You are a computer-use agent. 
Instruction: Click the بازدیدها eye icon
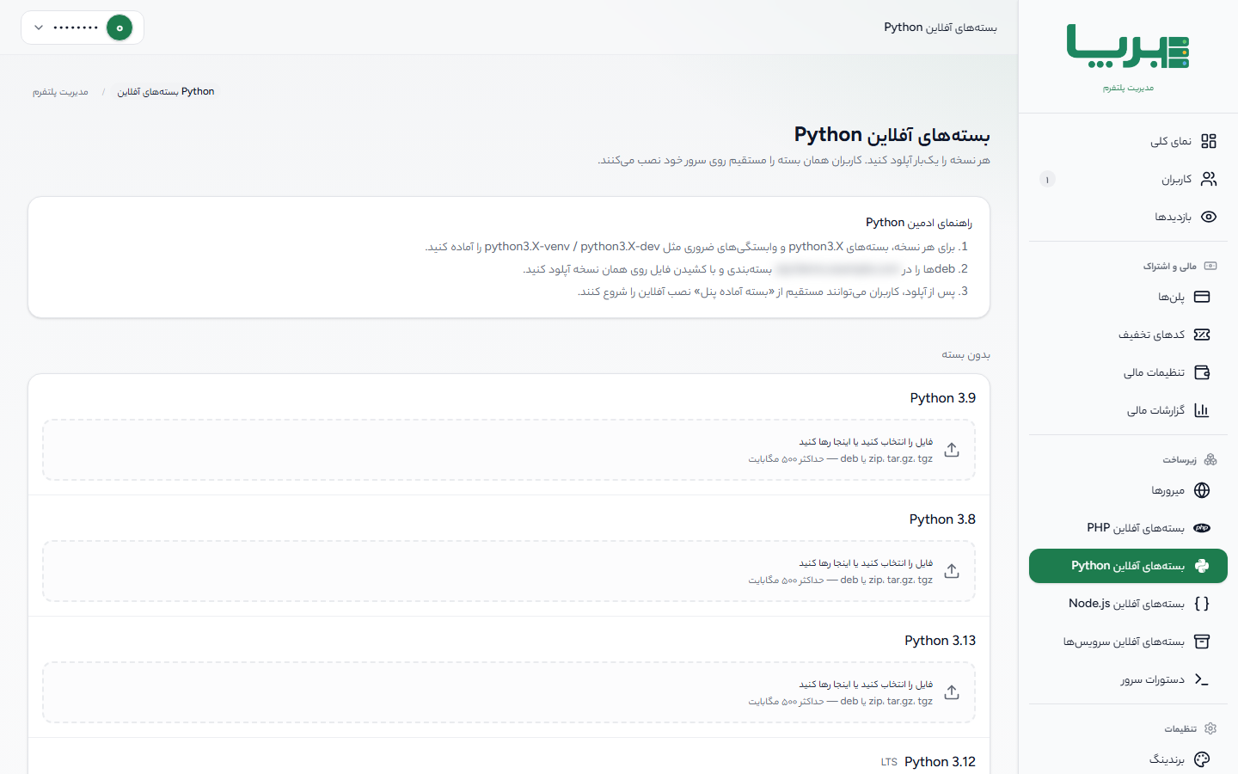(x=1209, y=217)
